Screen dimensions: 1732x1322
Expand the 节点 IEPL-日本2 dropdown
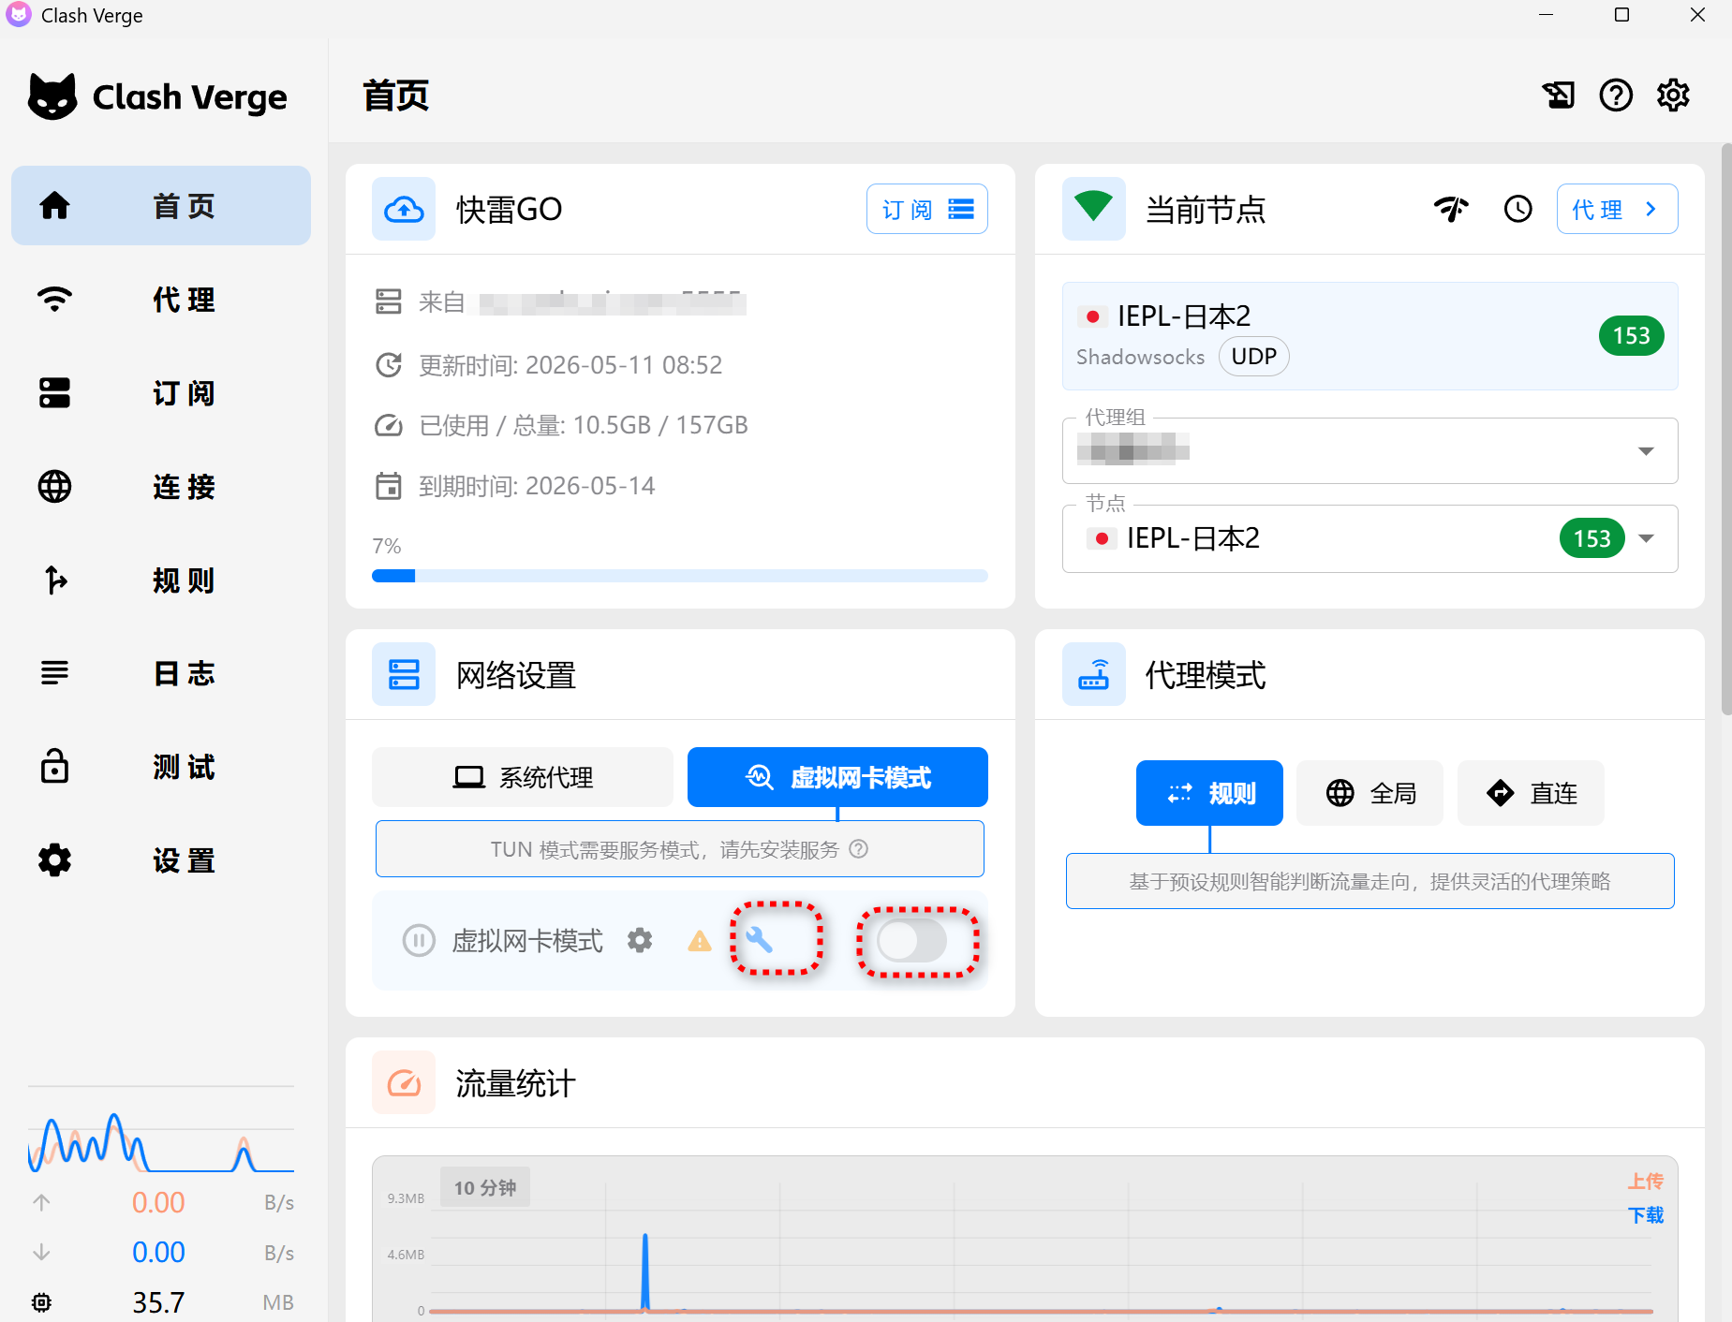click(x=1369, y=538)
